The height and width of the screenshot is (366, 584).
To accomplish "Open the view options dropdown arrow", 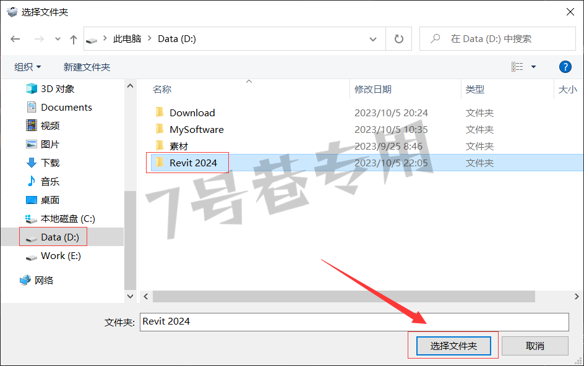I will [533, 67].
